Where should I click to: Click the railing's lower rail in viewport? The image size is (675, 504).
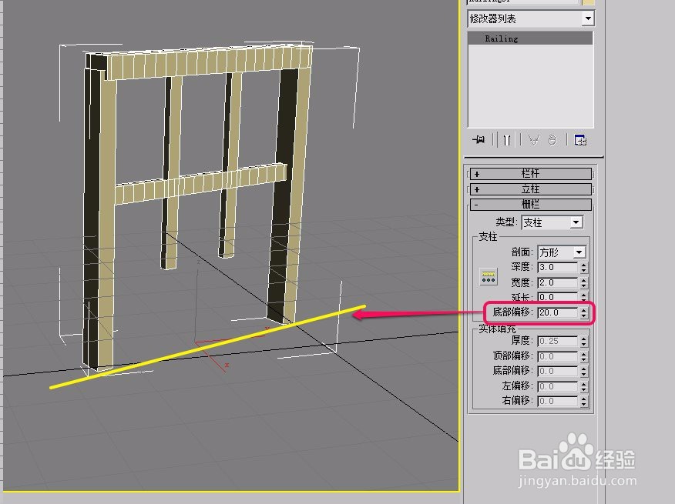(201, 184)
